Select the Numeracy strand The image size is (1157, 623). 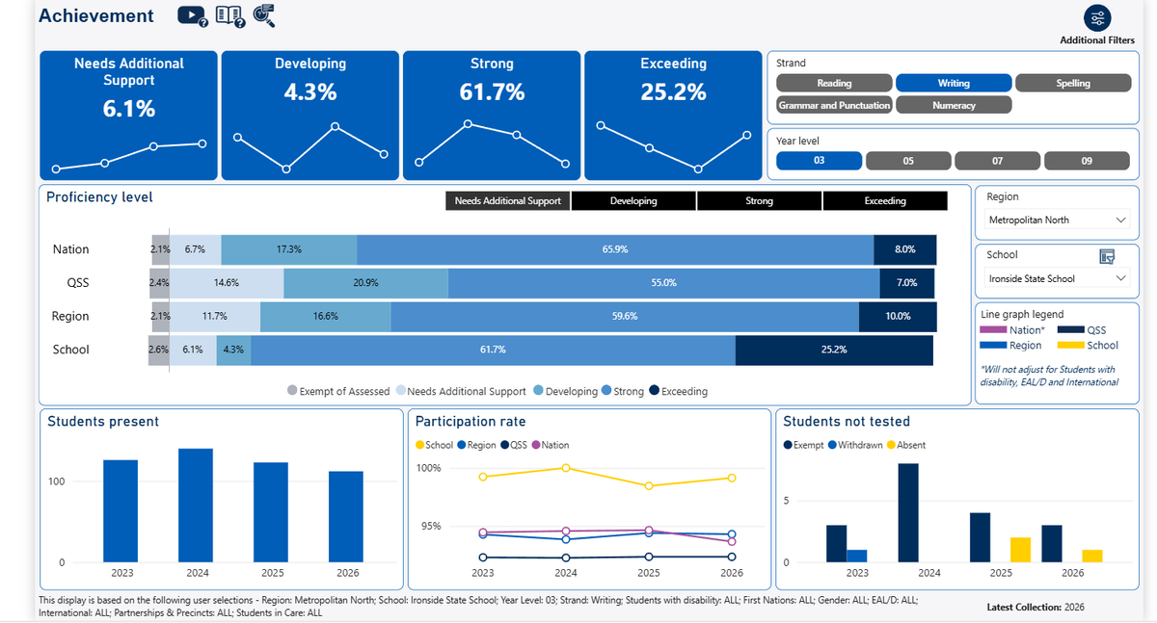tap(954, 105)
